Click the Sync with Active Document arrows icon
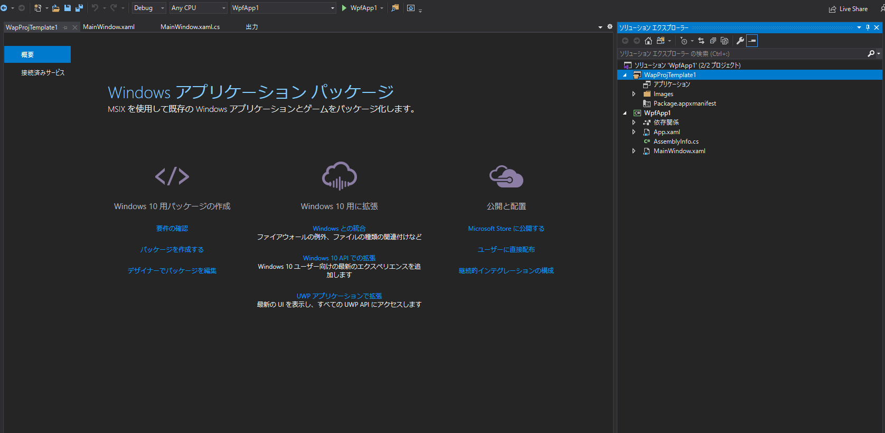The height and width of the screenshot is (433, 885). pos(701,41)
